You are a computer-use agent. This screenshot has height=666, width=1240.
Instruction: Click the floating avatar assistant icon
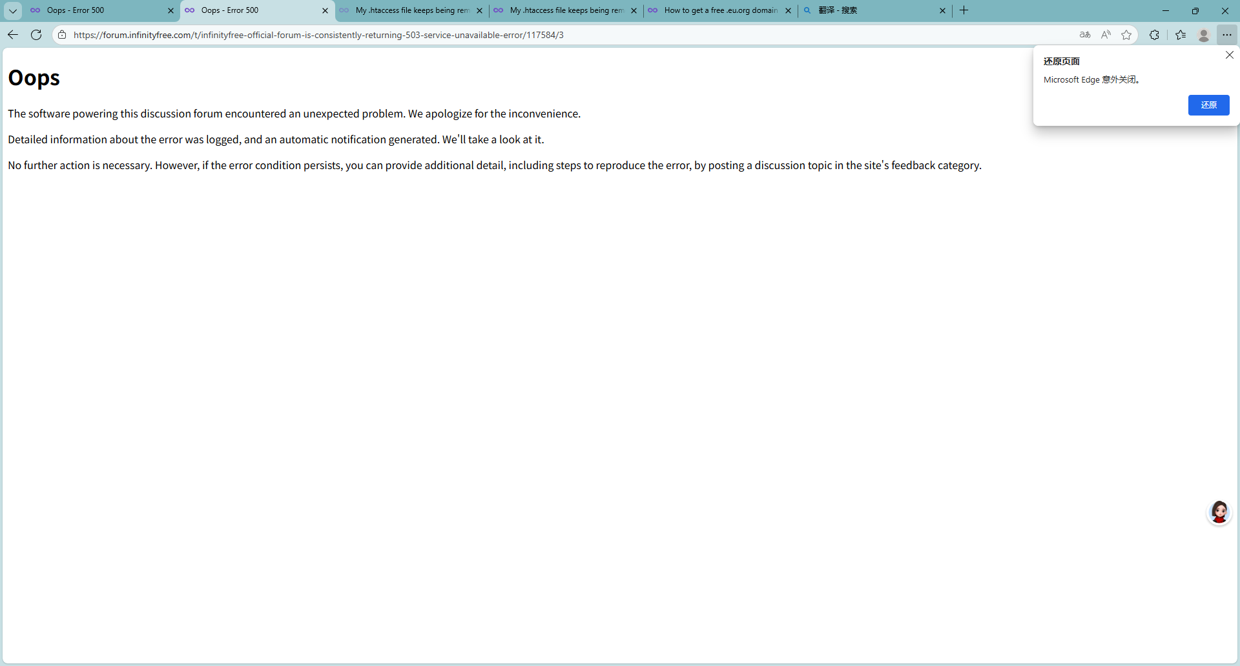pyautogui.click(x=1219, y=512)
